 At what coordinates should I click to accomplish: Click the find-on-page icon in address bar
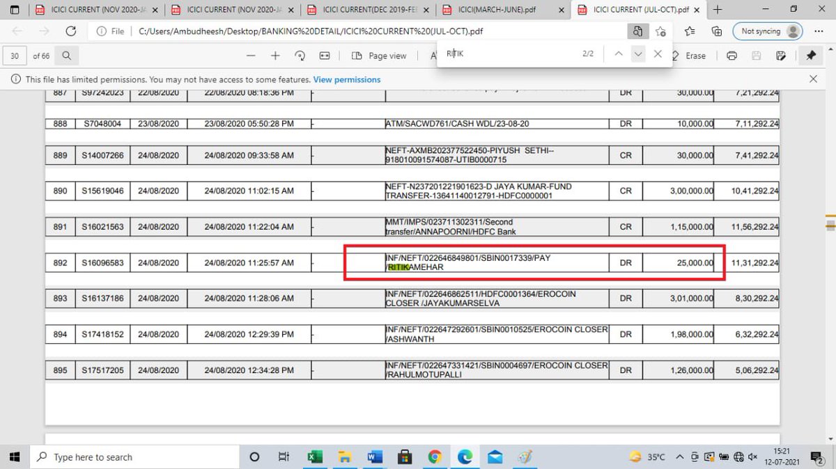(x=637, y=31)
